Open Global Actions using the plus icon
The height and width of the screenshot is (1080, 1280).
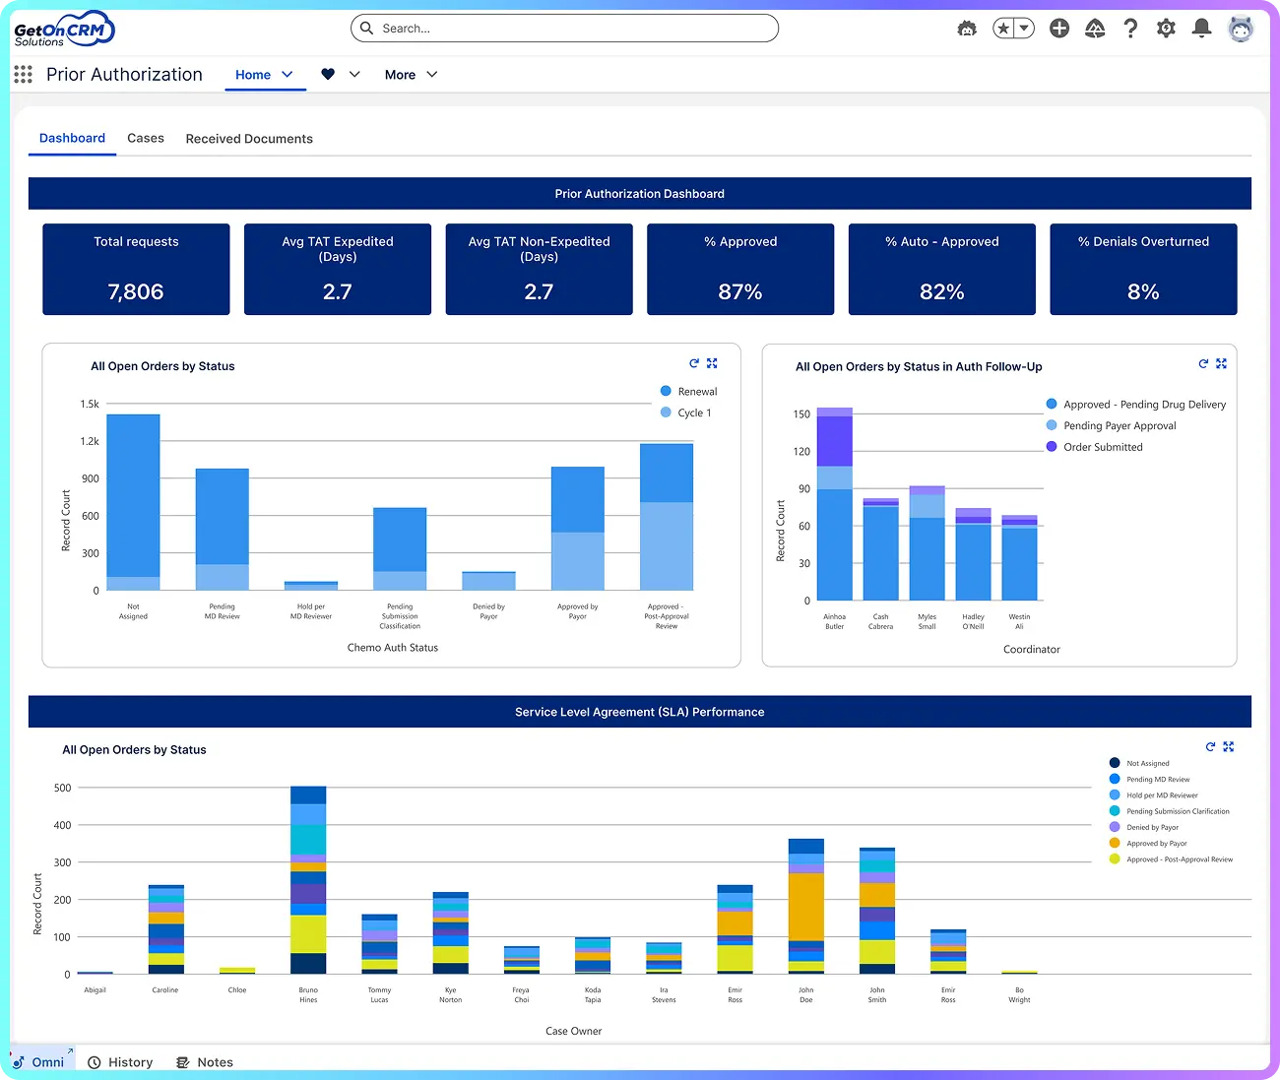pyautogui.click(x=1059, y=29)
